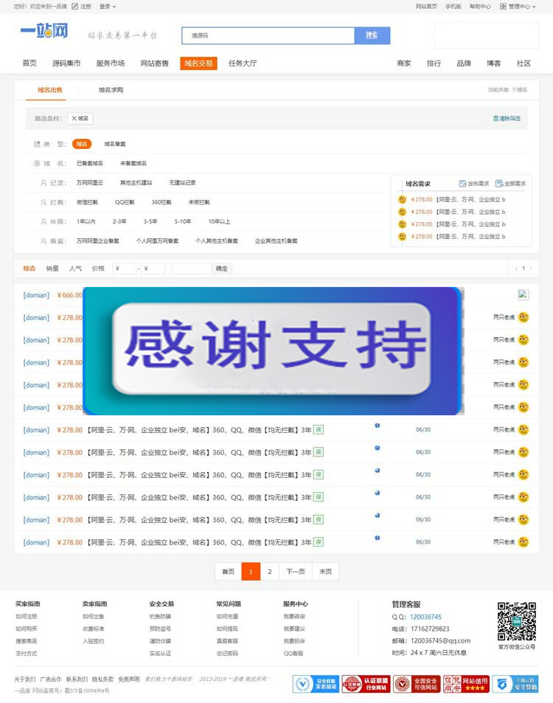
Task: Click the 清除筛选 trash icon
Action: [495, 118]
